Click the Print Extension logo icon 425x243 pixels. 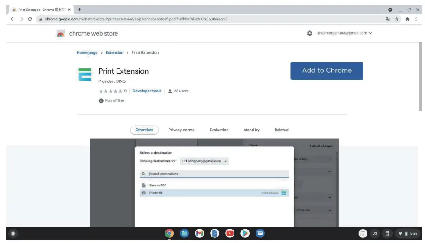tap(85, 75)
